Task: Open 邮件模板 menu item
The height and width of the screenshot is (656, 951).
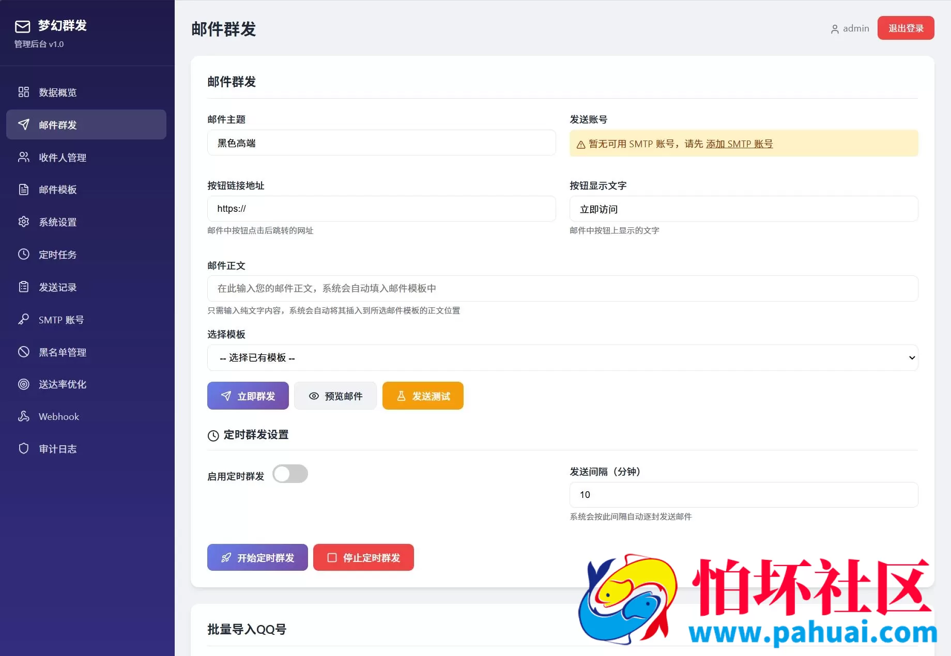Action: pos(86,190)
